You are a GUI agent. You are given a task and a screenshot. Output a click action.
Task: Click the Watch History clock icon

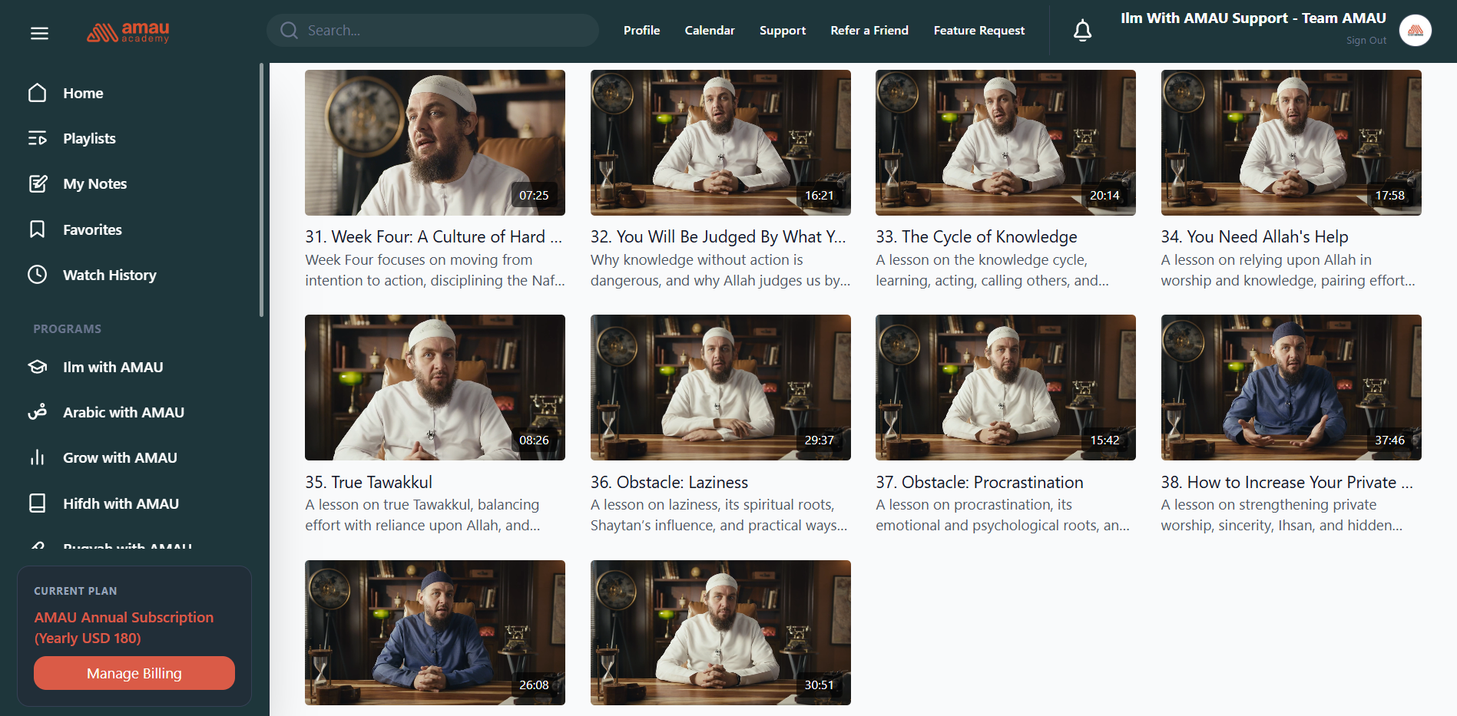click(x=38, y=275)
